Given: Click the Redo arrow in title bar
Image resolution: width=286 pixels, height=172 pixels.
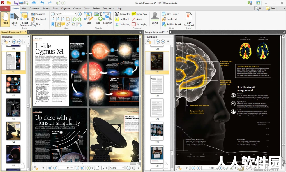Looking at the screenshot, I should point(49,3).
